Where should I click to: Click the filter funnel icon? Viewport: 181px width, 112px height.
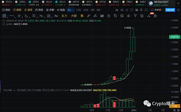point(135,16)
